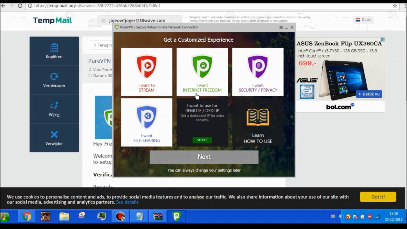This screenshot has width=407, height=229.
Task: Open the PureVPN taskbar icon
Action: [x=176, y=217]
